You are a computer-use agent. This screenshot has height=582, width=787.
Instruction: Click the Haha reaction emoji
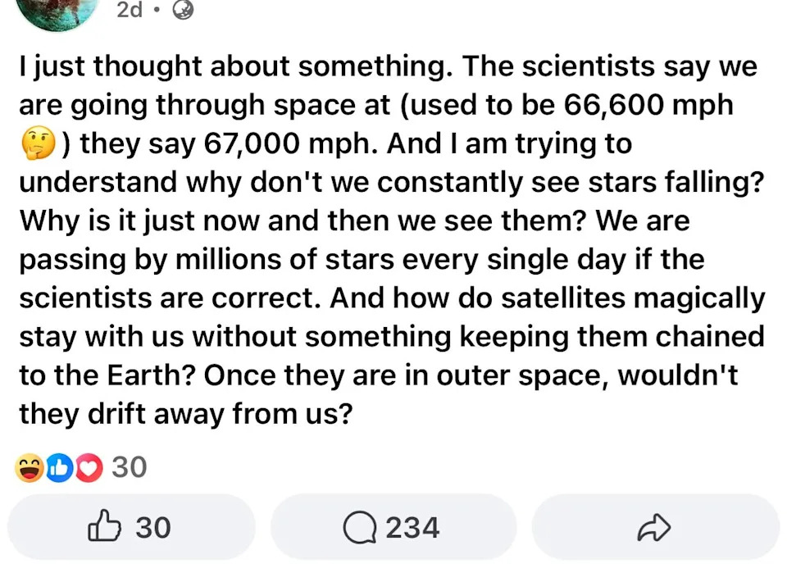tap(30, 468)
